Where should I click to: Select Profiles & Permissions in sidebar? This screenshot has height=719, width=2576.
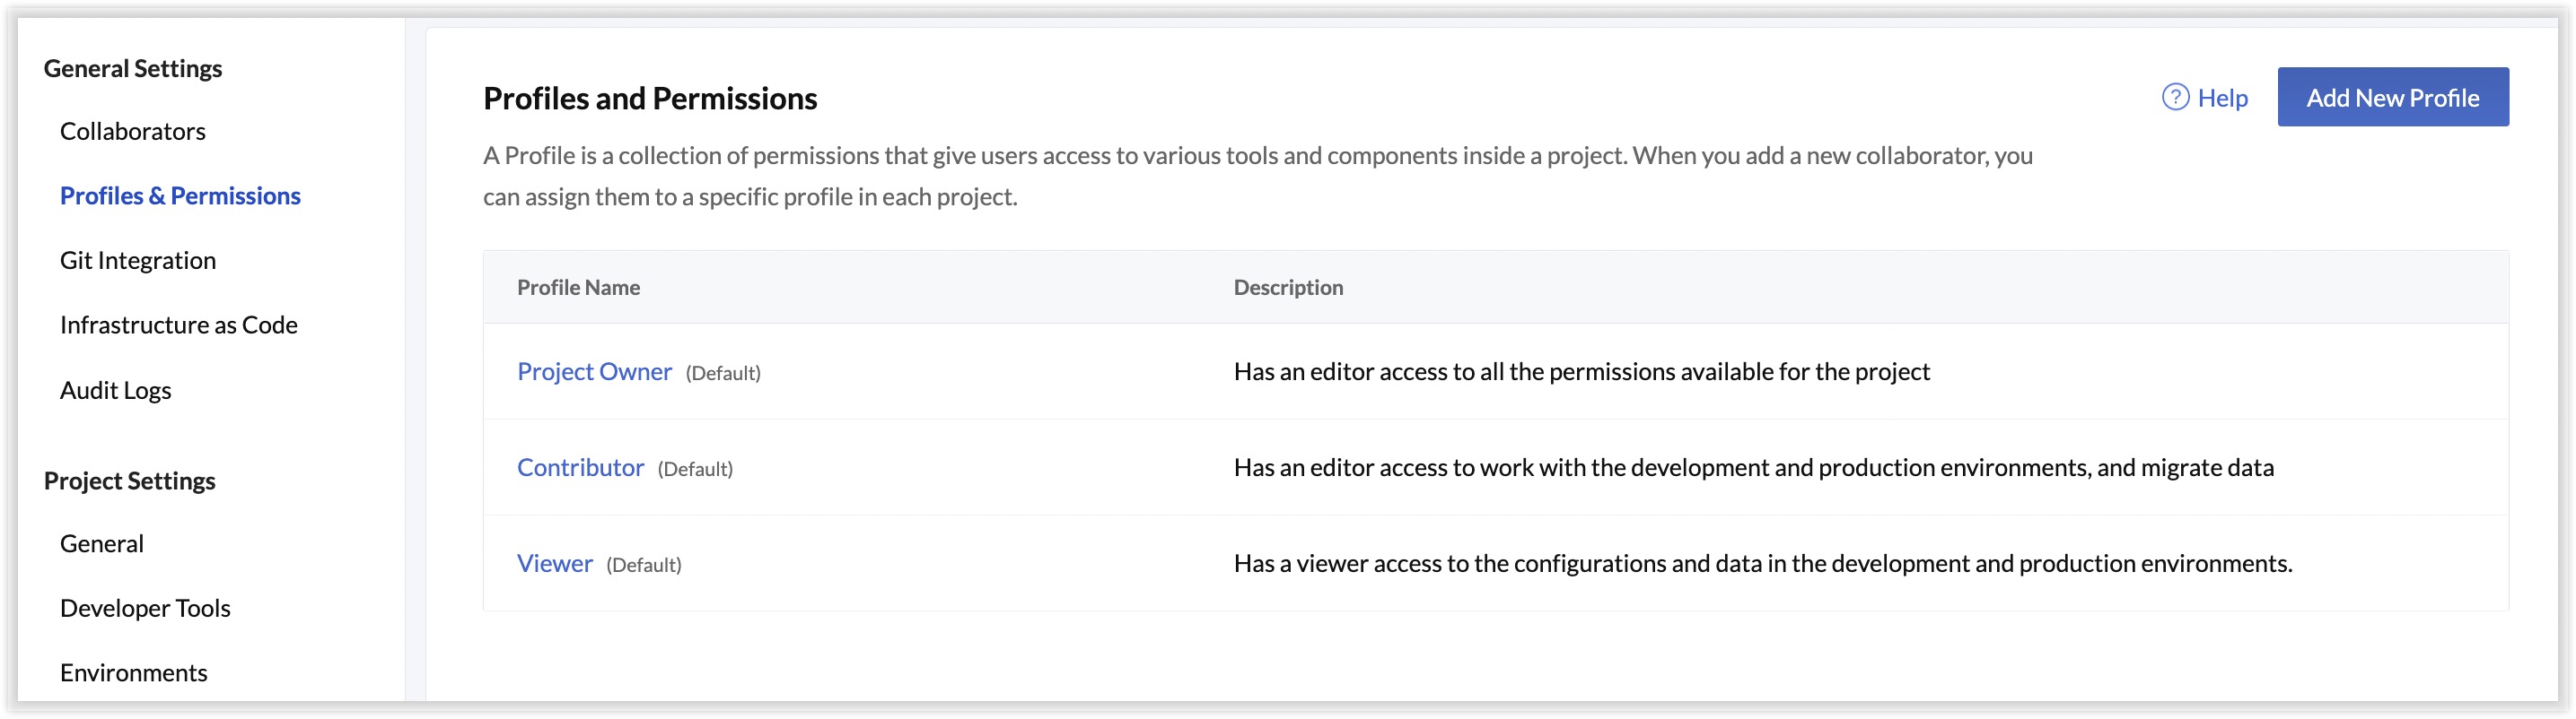click(x=180, y=195)
